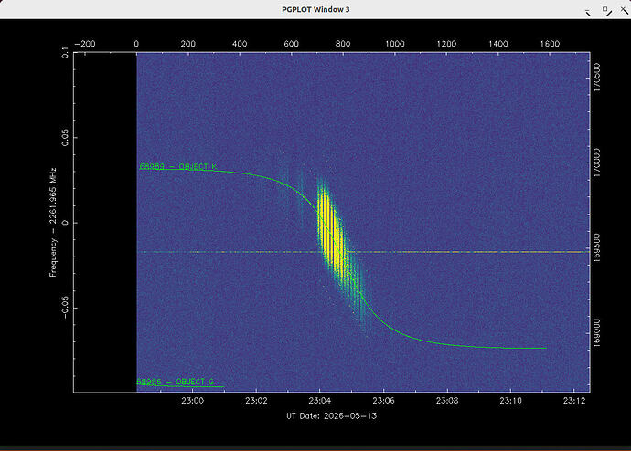The image size is (631, 451).
Task: Click the PGPLOT Window 3 title
Action: coord(315,10)
